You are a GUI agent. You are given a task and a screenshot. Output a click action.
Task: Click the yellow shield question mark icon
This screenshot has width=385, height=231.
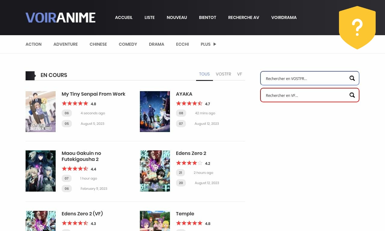357,27
